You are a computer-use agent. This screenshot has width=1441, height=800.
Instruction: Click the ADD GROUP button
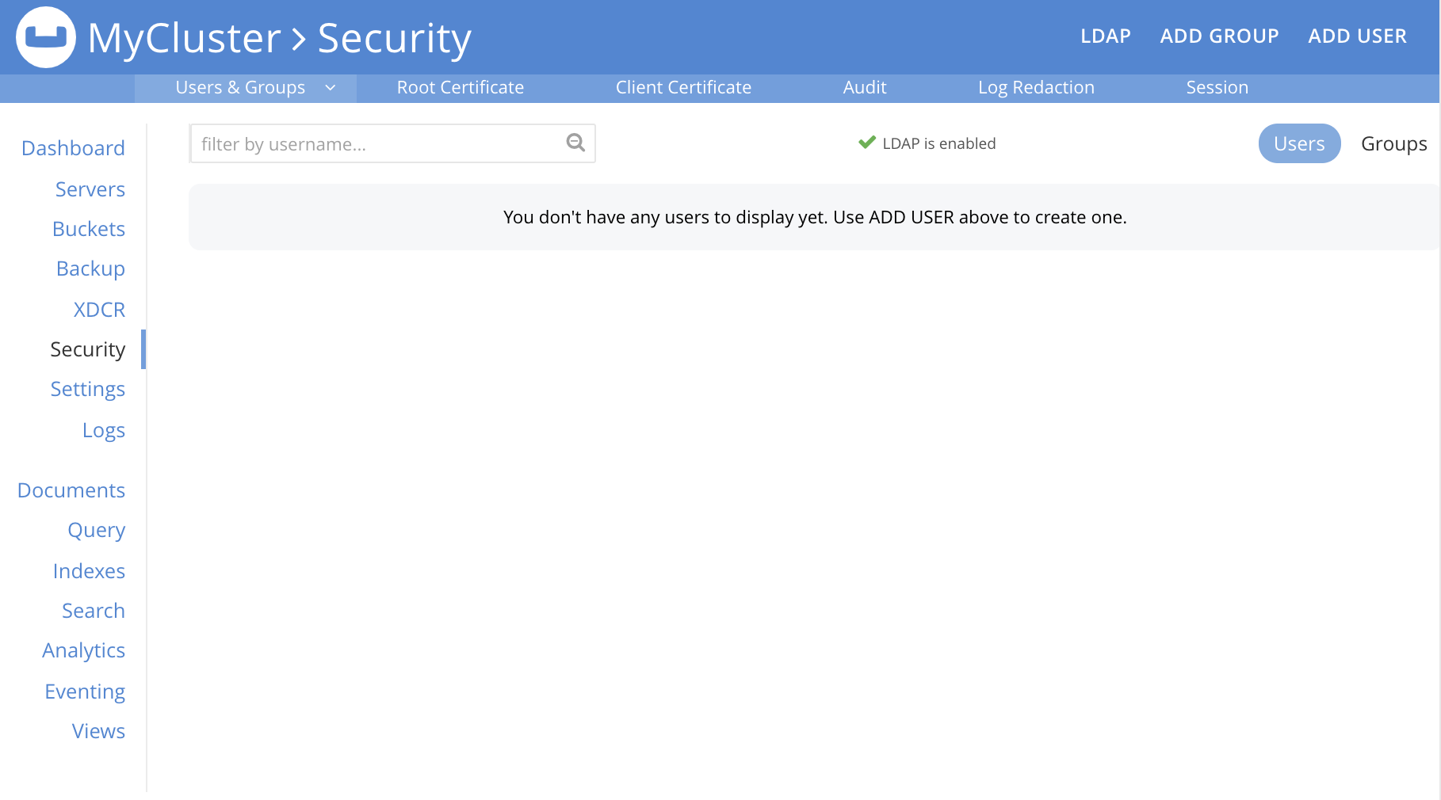pos(1219,36)
